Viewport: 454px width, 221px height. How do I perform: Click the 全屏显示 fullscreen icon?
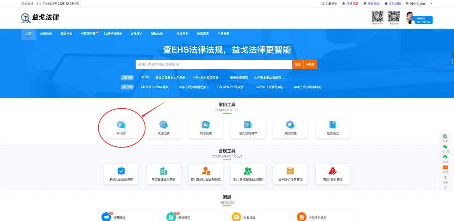click(x=323, y=4)
